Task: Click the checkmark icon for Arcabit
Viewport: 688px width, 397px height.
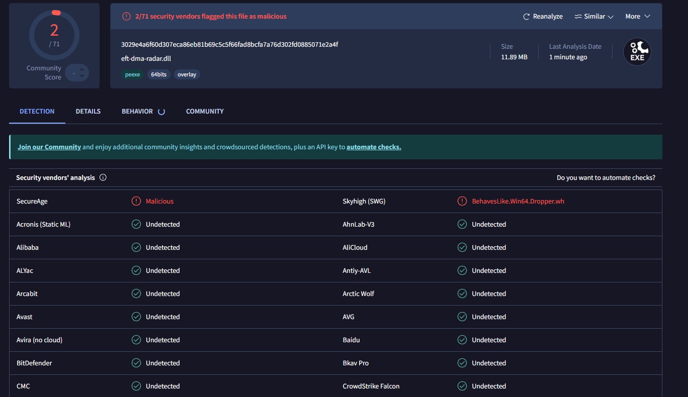Action: (136, 293)
